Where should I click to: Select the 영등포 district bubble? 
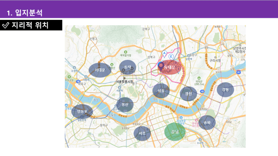click(82, 112)
